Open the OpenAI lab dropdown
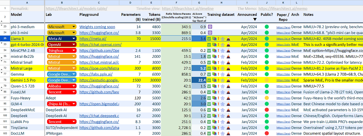The image size is (363, 136). coord(74,44)
